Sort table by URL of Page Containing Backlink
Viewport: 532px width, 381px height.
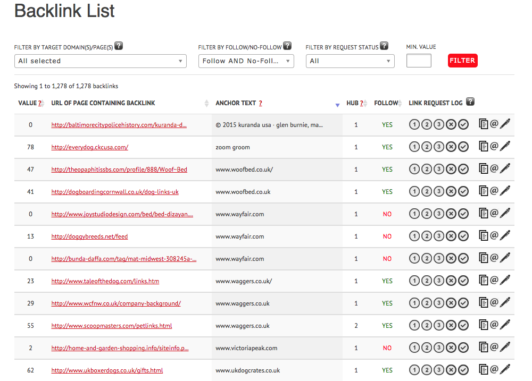click(103, 103)
